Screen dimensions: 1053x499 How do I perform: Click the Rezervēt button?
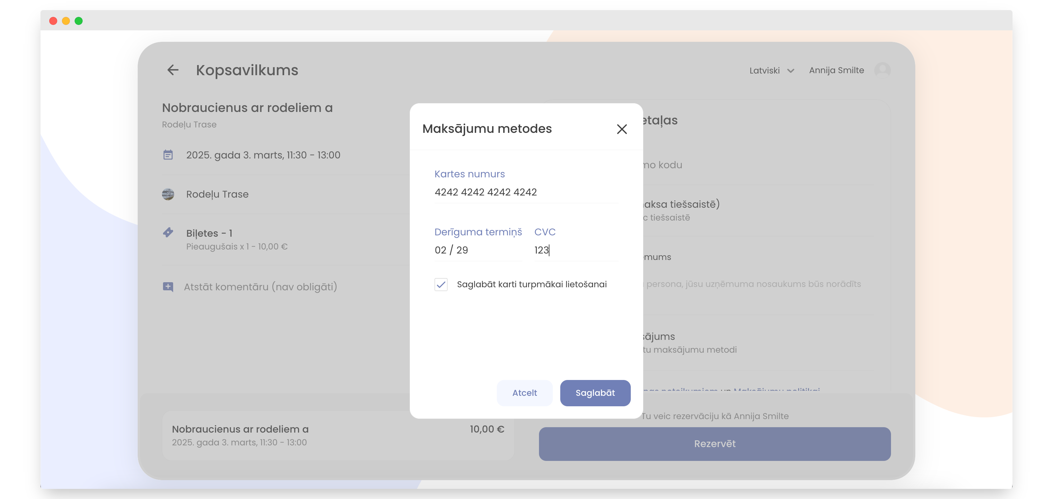click(x=714, y=444)
